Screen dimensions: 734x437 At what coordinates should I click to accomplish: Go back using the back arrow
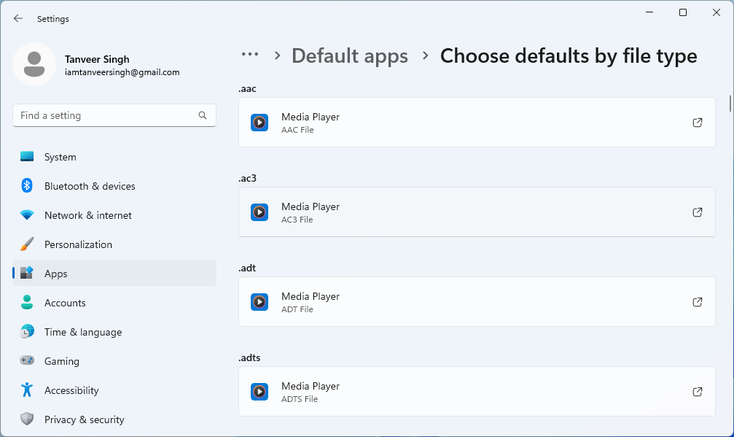[x=17, y=18]
